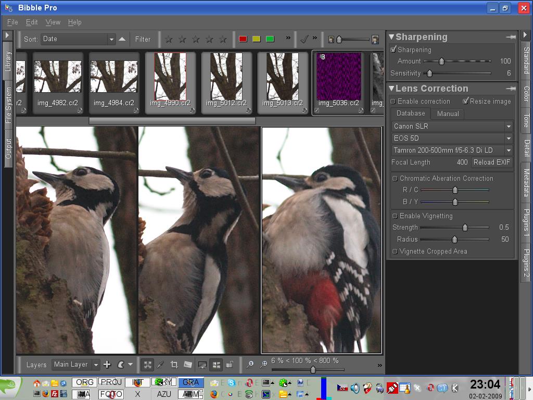Image resolution: width=533 pixels, height=400 pixels.
Task: Click the single monitor view icon
Action: point(202,365)
